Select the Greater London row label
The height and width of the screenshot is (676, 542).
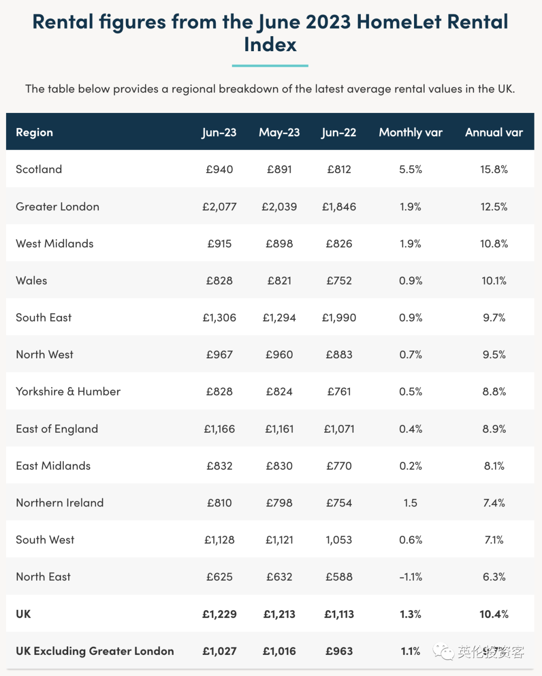[57, 207]
